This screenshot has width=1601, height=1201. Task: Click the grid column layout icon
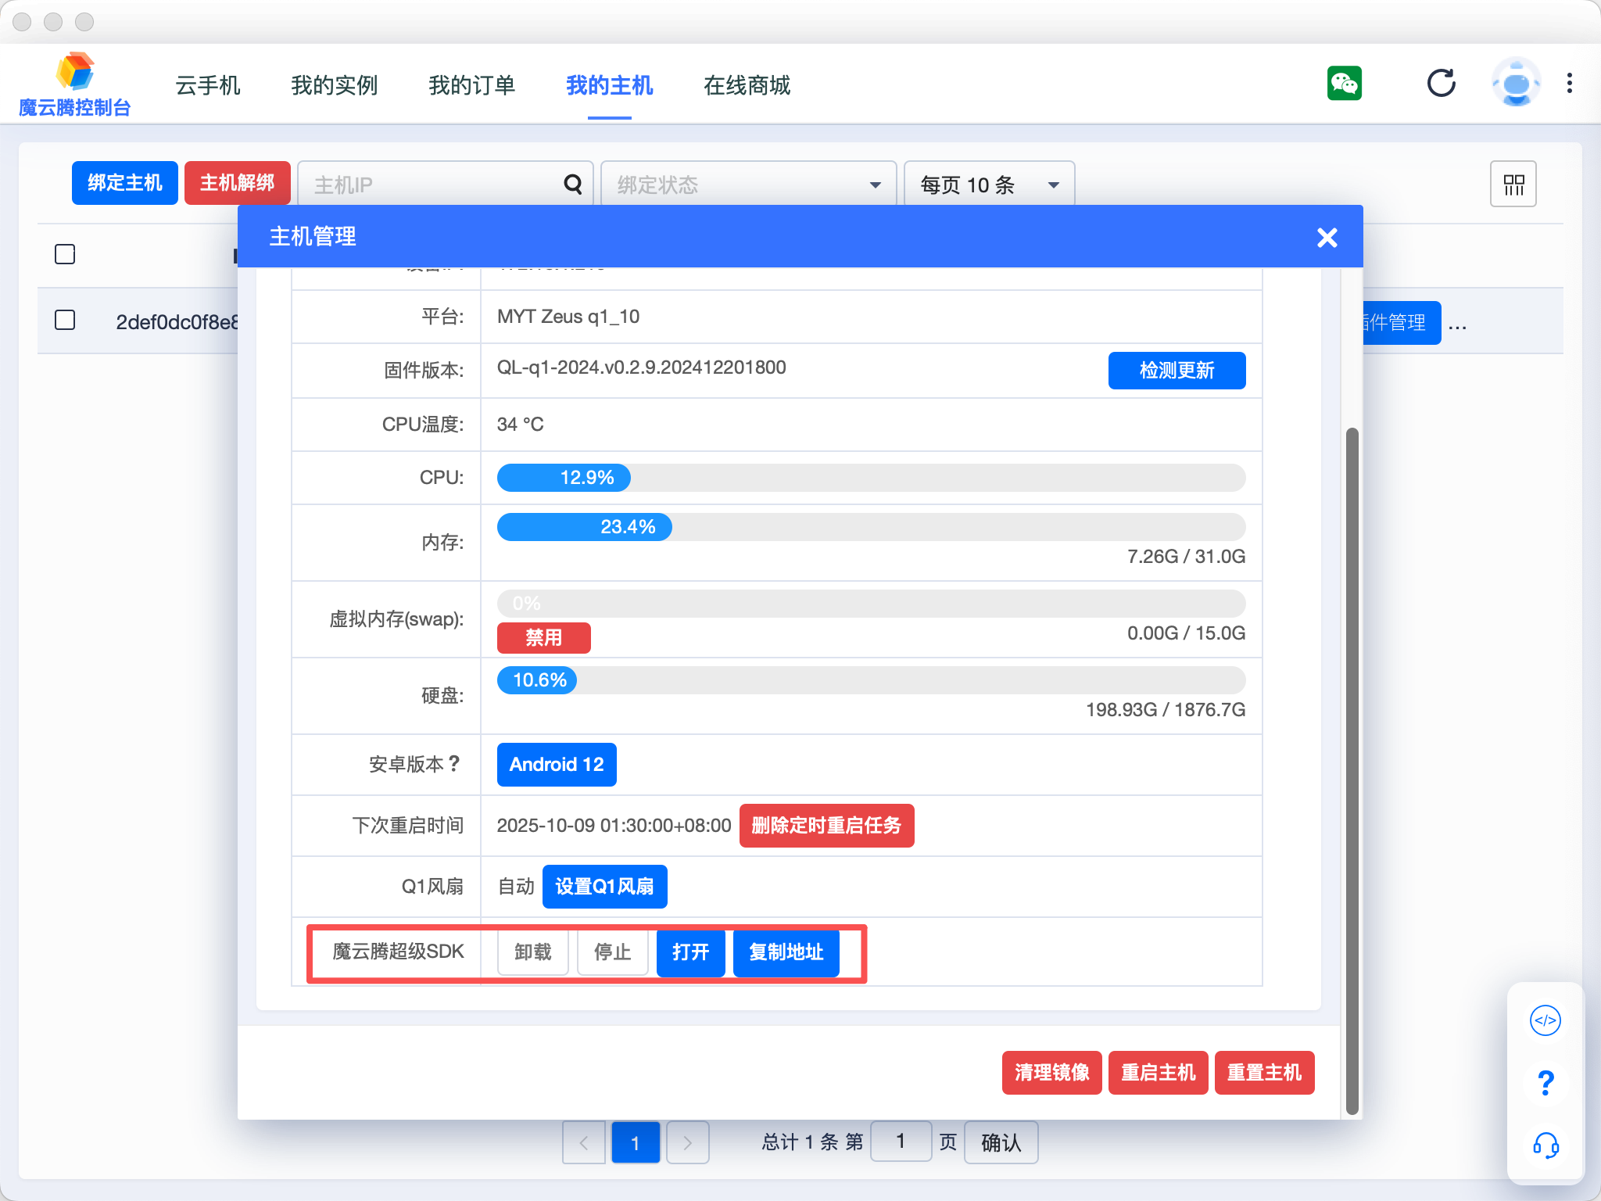pyautogui.click(x=1513, y=185)
